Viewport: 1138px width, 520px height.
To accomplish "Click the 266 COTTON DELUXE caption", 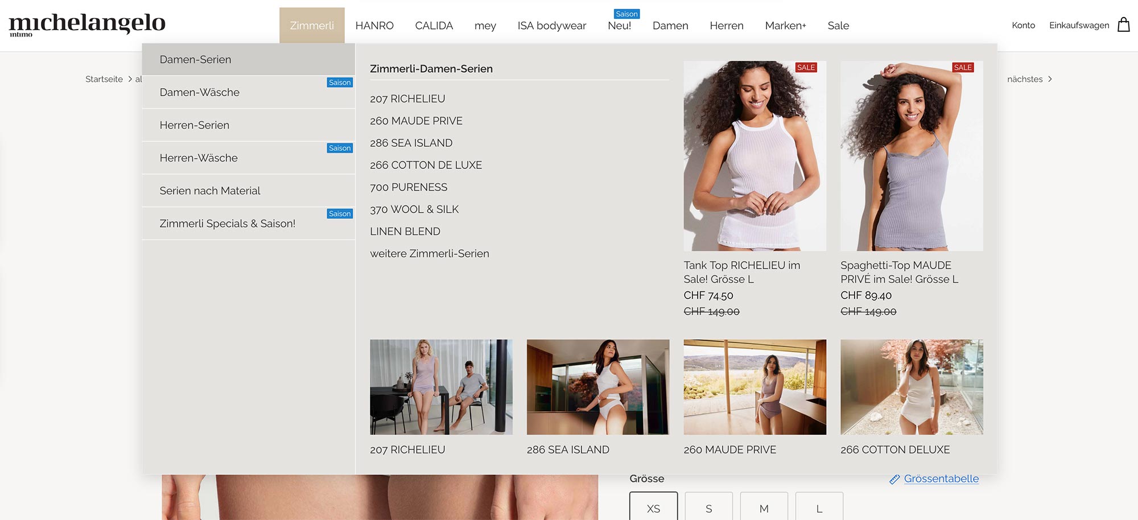I will coord(895,449).
